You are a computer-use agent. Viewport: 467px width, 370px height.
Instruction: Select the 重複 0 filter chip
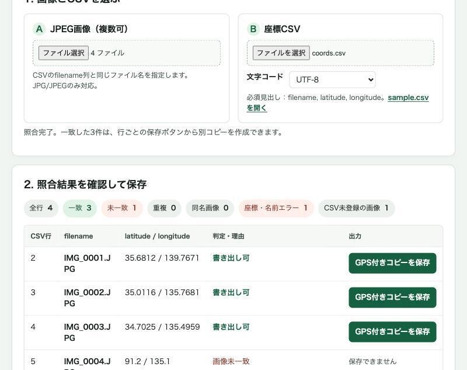click(x=165, y=208)
